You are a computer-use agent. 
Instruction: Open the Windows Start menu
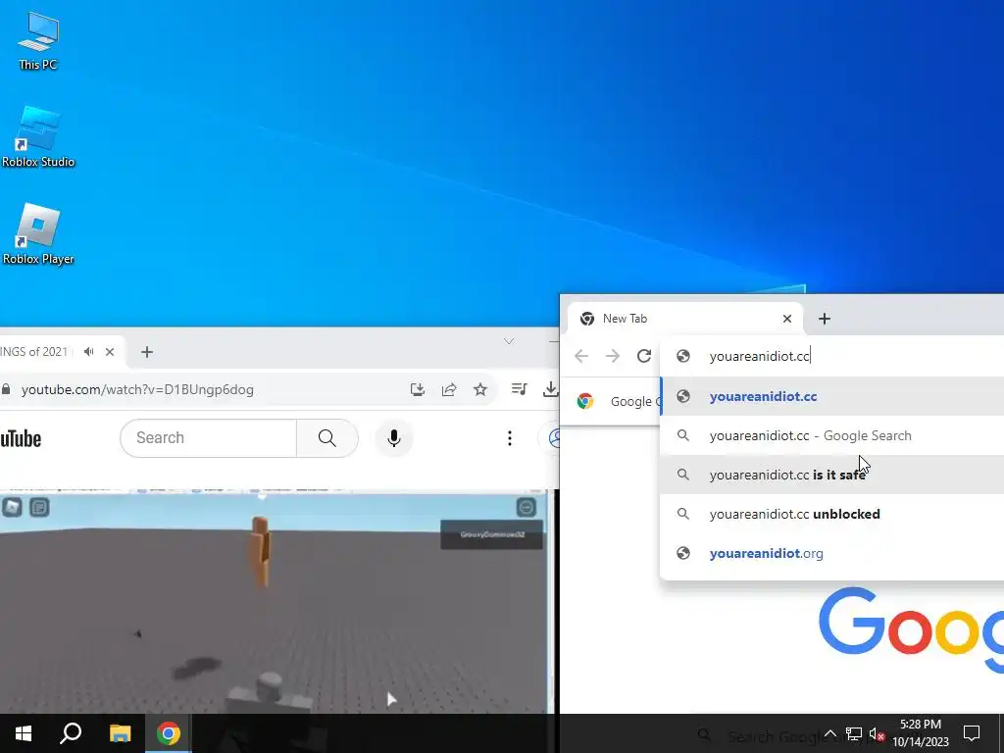[24, 733]
